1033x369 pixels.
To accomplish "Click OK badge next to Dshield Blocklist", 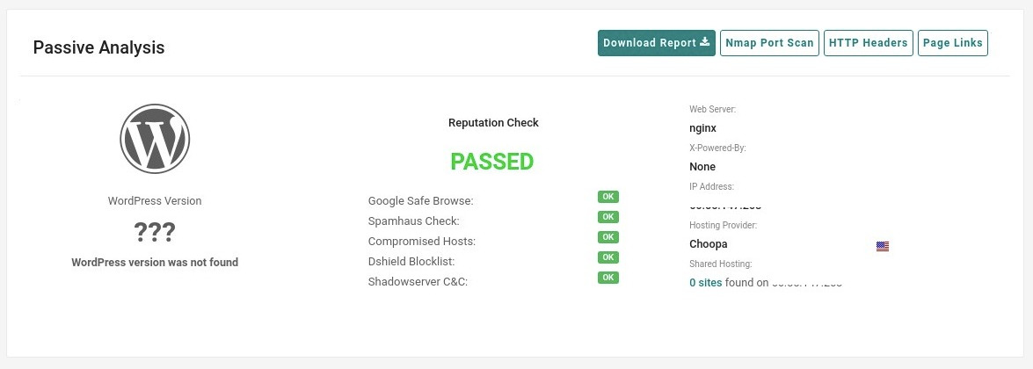I will tap(608, 257).
